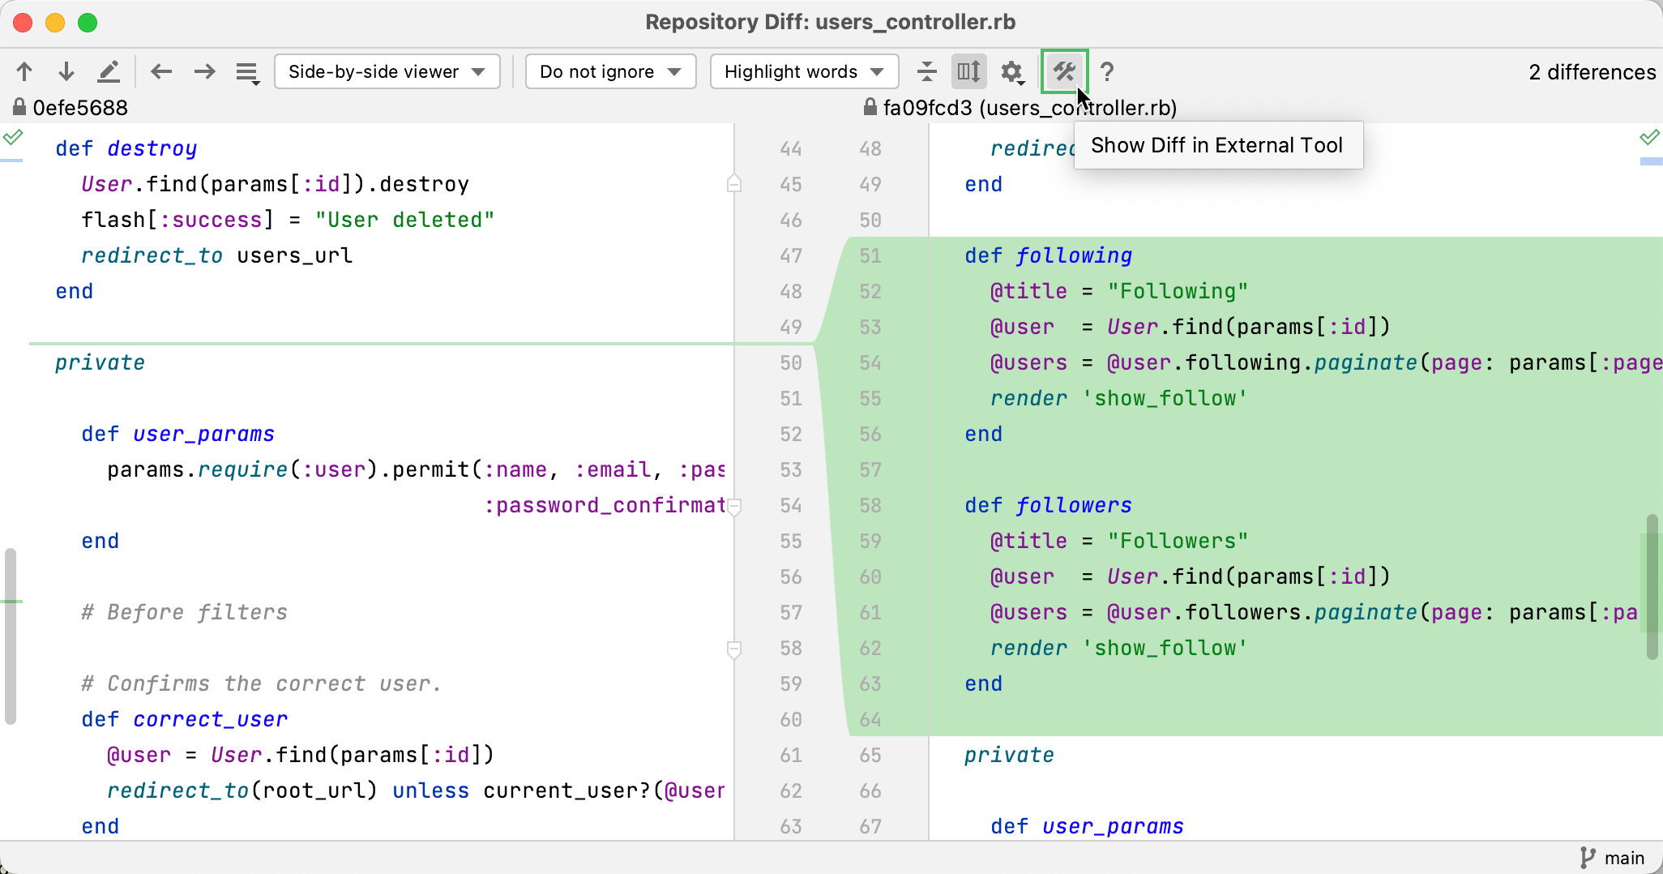Go to previous file with back arrow
Viewport: 1663px width, 874px height.
(x=161, y=72)
